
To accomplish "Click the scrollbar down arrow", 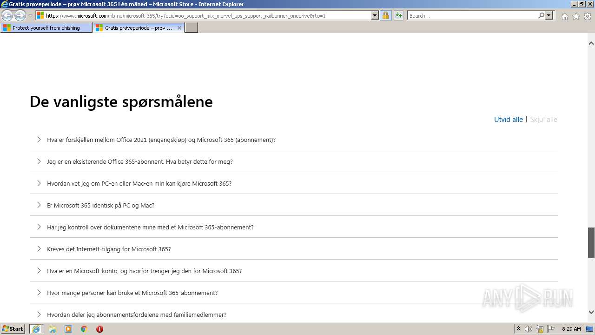I will (591, 312).
